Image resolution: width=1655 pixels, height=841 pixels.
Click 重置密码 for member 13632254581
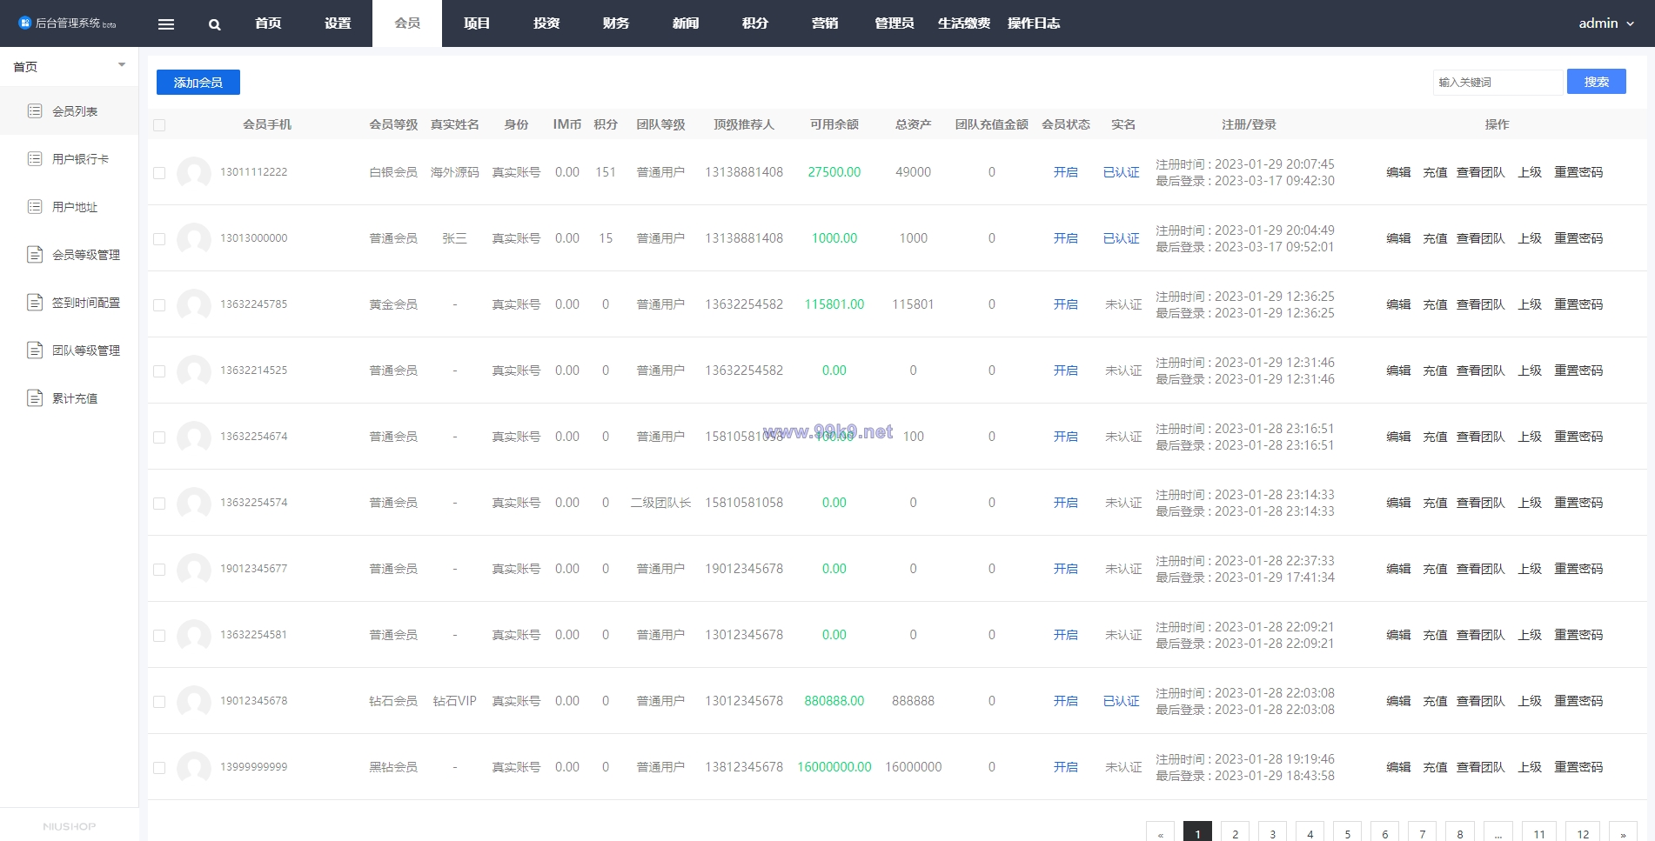(x=1578, y=635)
